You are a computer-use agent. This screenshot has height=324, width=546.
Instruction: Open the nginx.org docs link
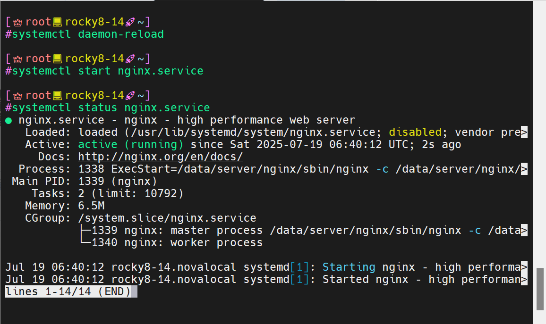[x=160, y=157]
